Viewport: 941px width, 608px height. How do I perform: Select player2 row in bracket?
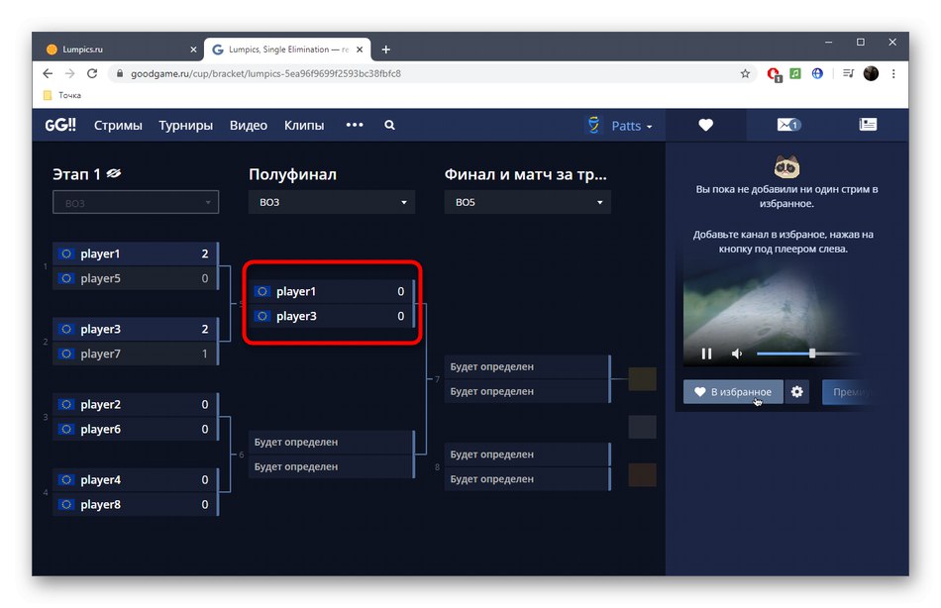pyautogui.click(x=135, y=404)
